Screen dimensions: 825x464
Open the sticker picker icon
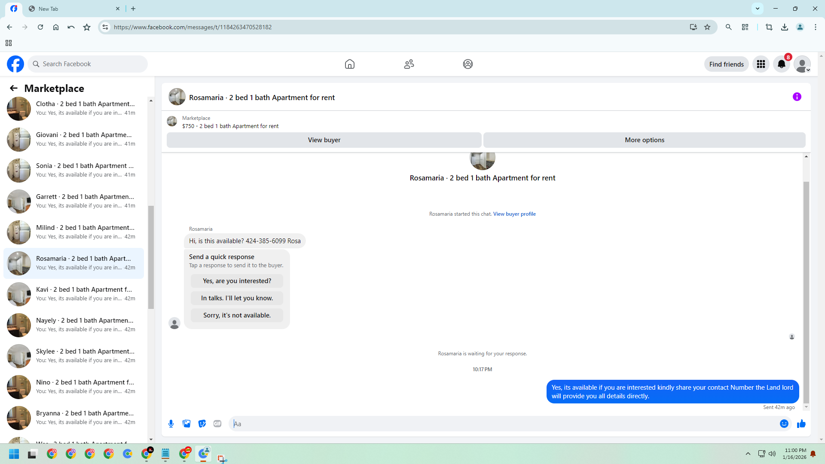pyautogui.click(x=202, y=424)
